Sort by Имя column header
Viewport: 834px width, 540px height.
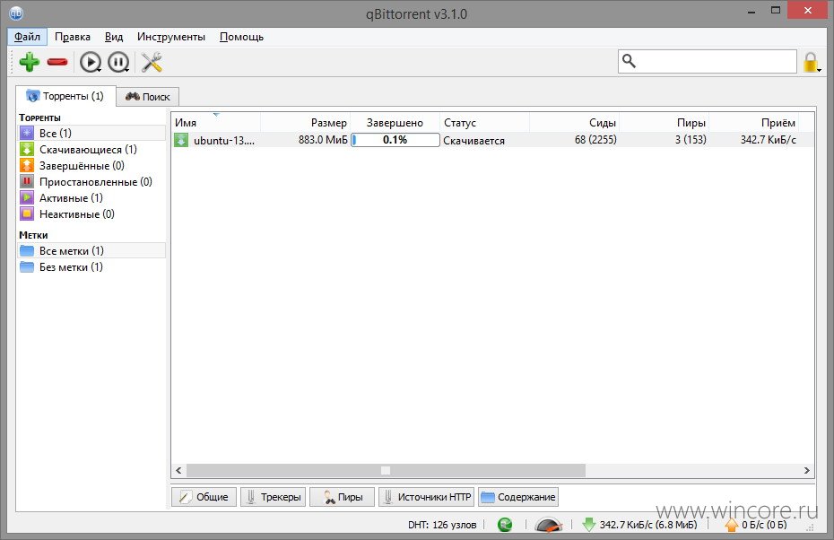point(215,122)
